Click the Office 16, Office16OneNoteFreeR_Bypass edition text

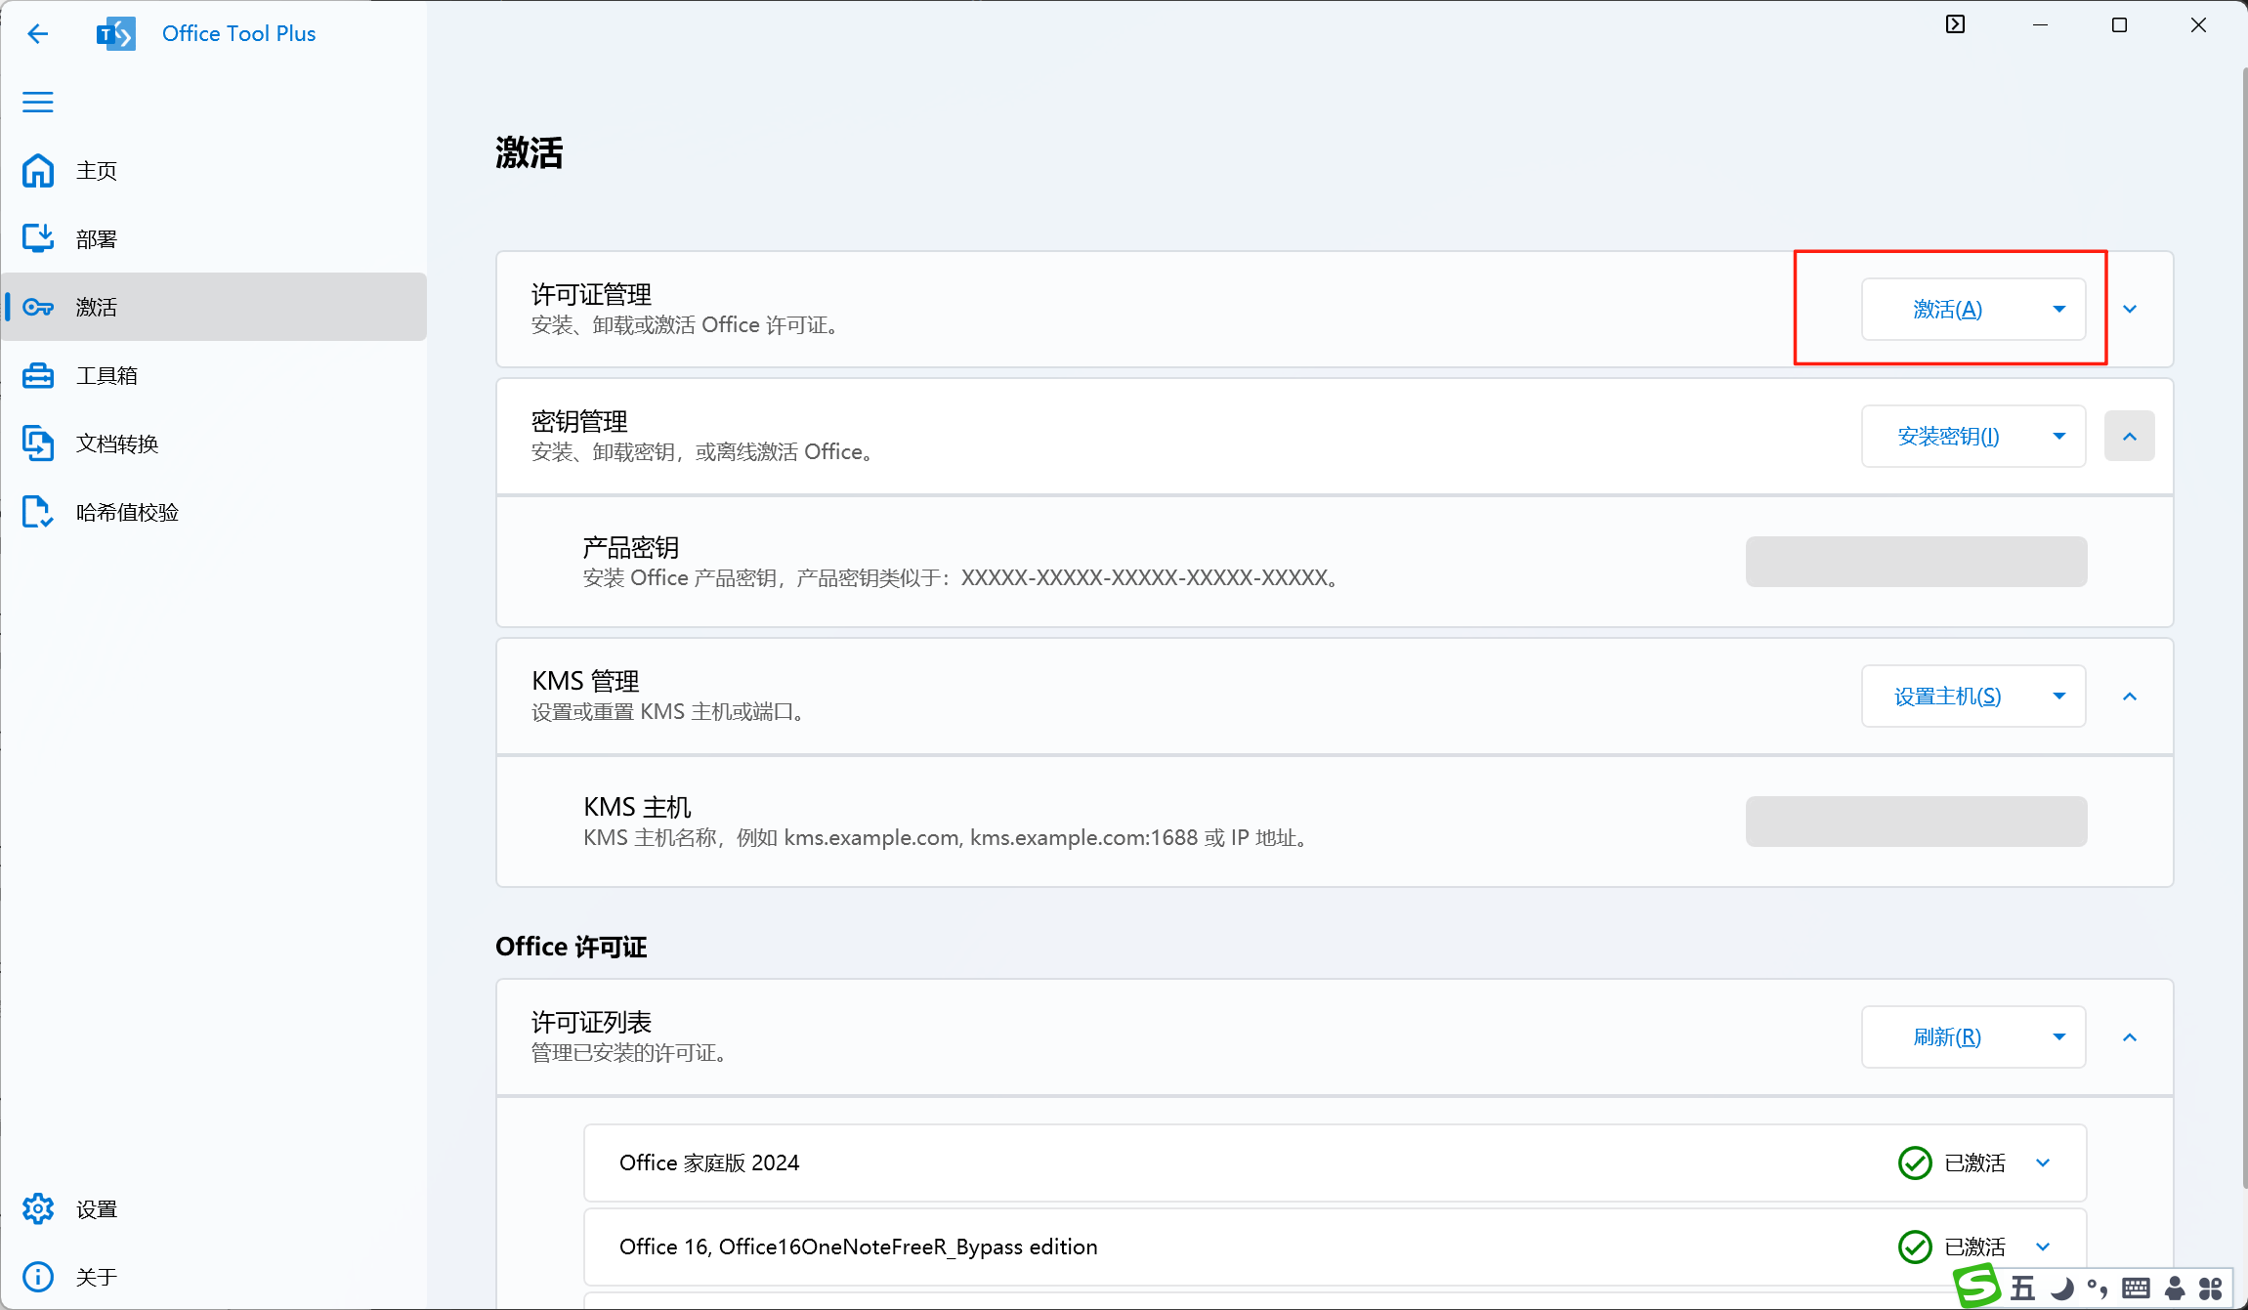click(859, 1247)
